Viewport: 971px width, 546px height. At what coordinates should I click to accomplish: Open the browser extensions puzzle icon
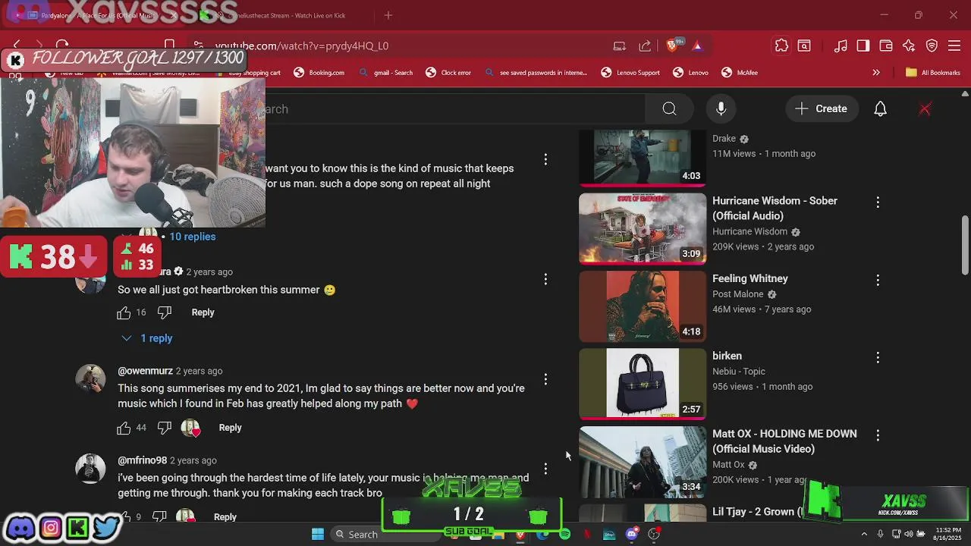click(x=781, y=46)
